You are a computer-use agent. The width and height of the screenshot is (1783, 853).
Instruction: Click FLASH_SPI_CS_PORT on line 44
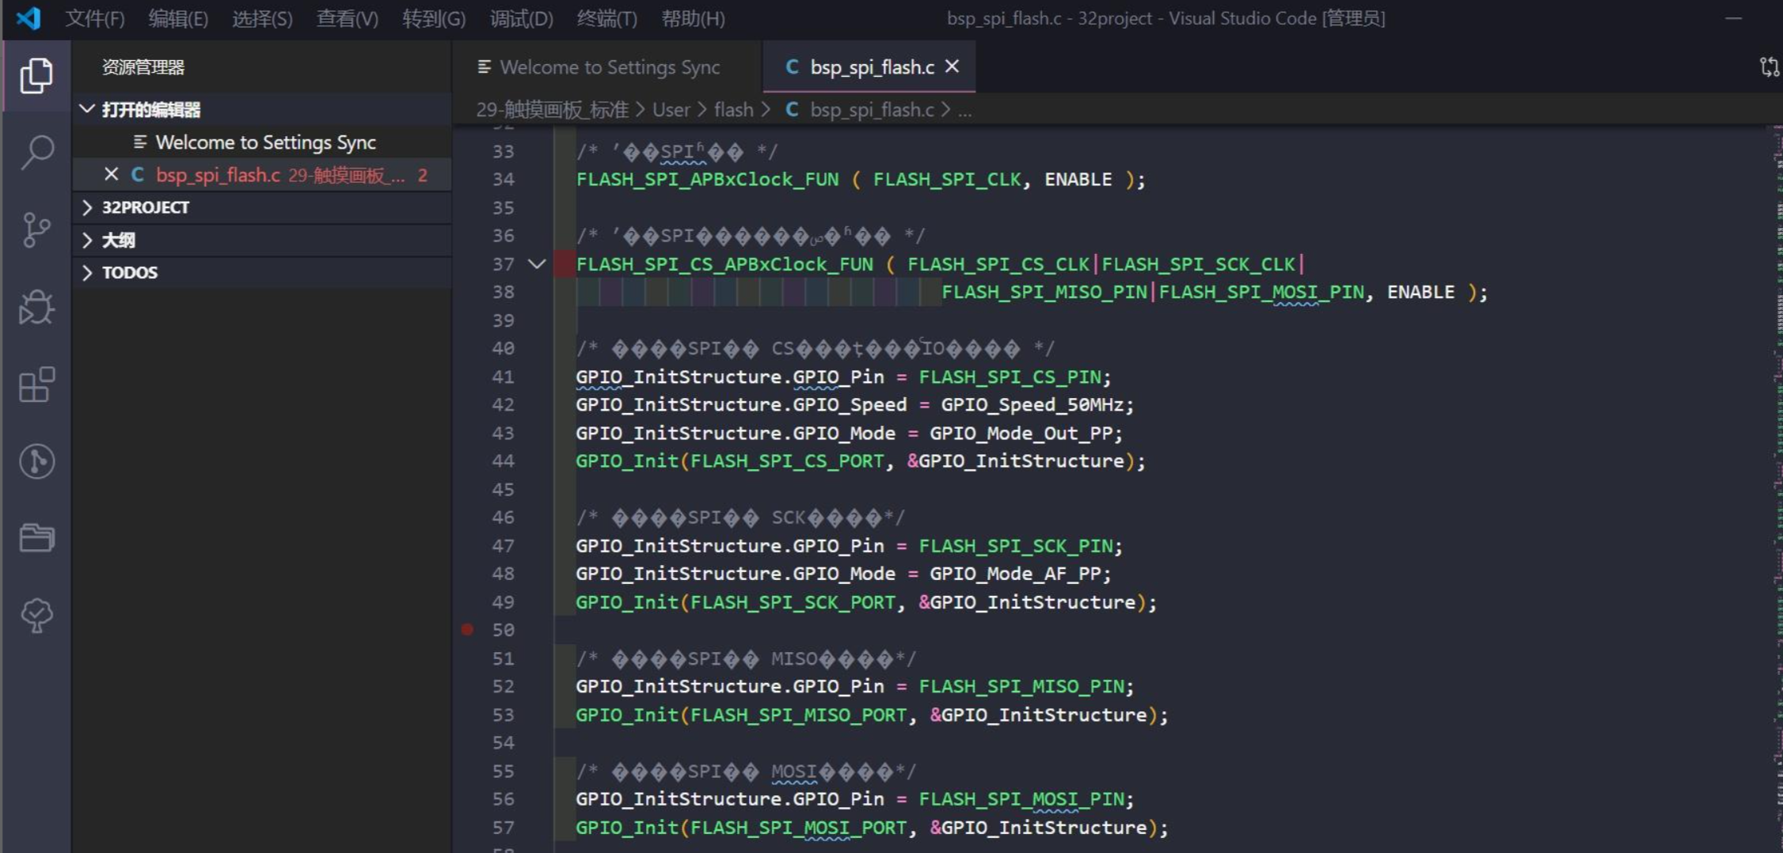click(786, 461)
